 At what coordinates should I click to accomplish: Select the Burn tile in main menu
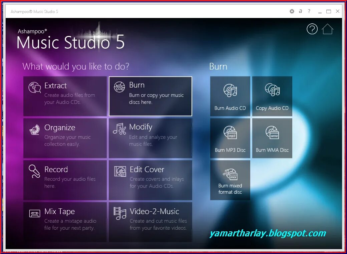click(x=150, y=96)
